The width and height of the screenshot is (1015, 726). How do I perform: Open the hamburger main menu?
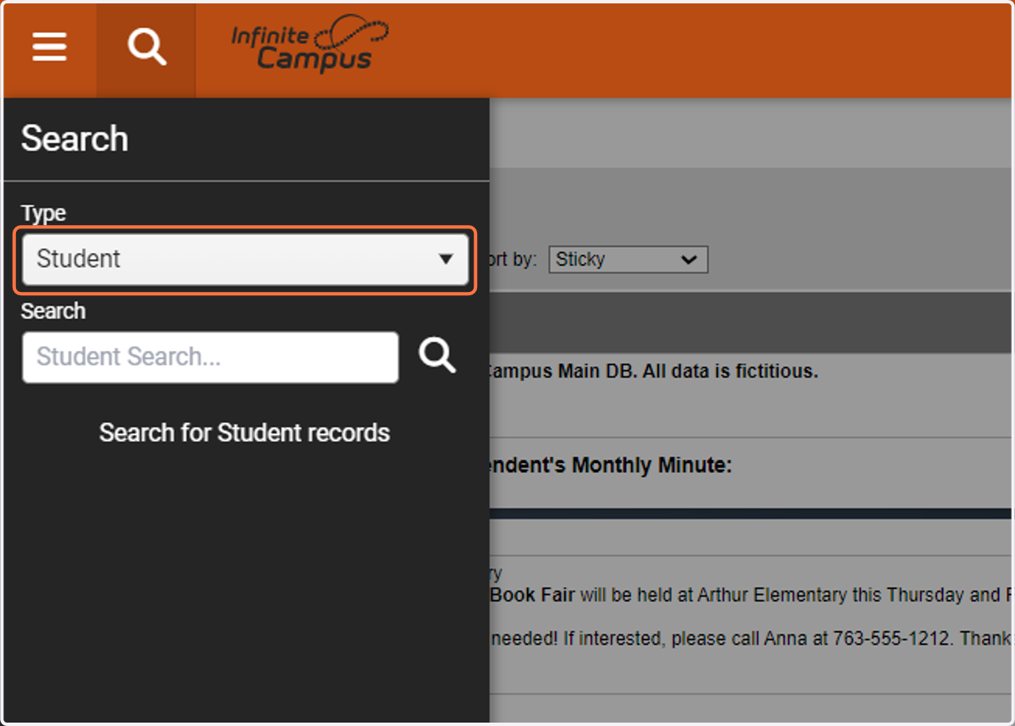50,48
